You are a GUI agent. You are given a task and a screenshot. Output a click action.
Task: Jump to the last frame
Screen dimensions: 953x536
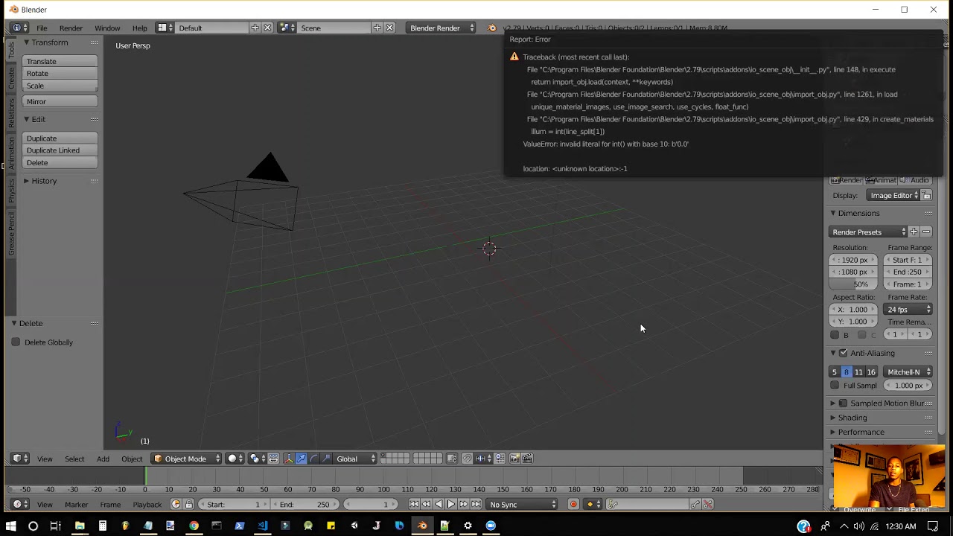tap(476, 505)
